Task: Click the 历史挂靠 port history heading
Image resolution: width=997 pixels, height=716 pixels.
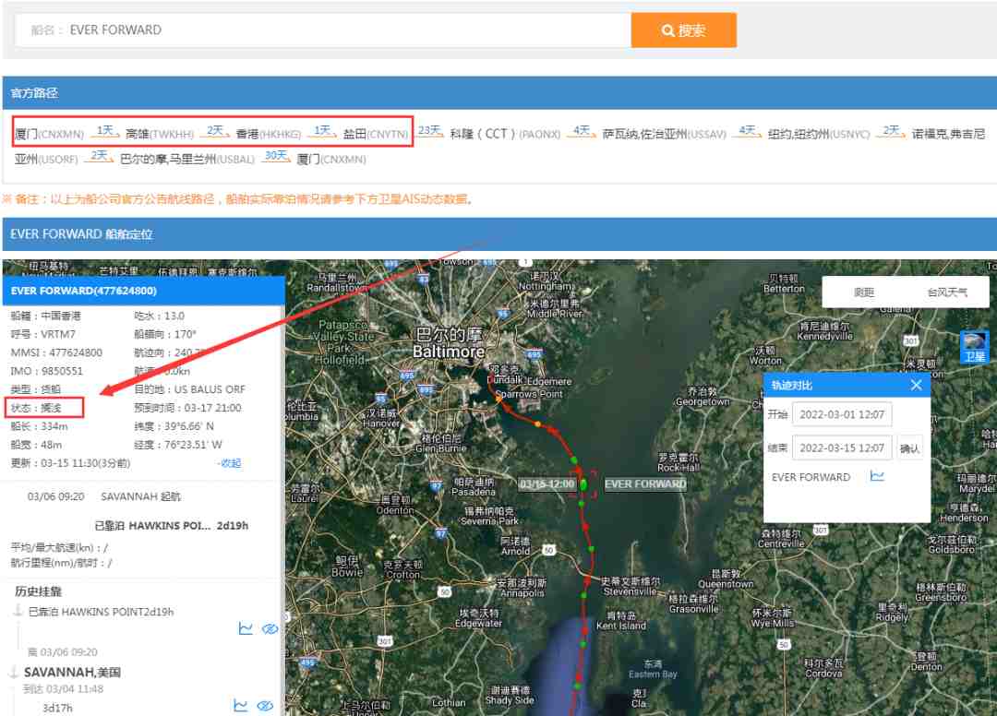Action: (38, 591)
